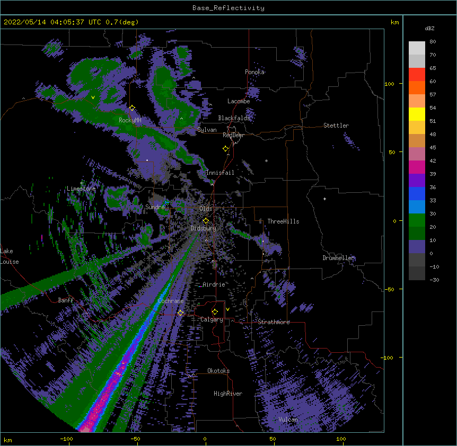Click the yellow marker below Cochrane
The image size is (457, 446).
point(181,313)
